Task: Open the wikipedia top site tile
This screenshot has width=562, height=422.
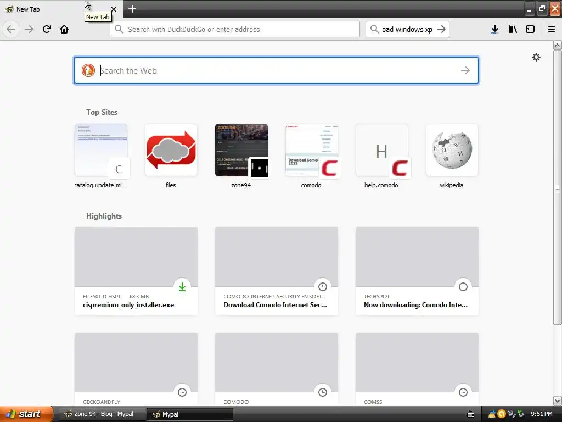Action: [x=452, y=157]
